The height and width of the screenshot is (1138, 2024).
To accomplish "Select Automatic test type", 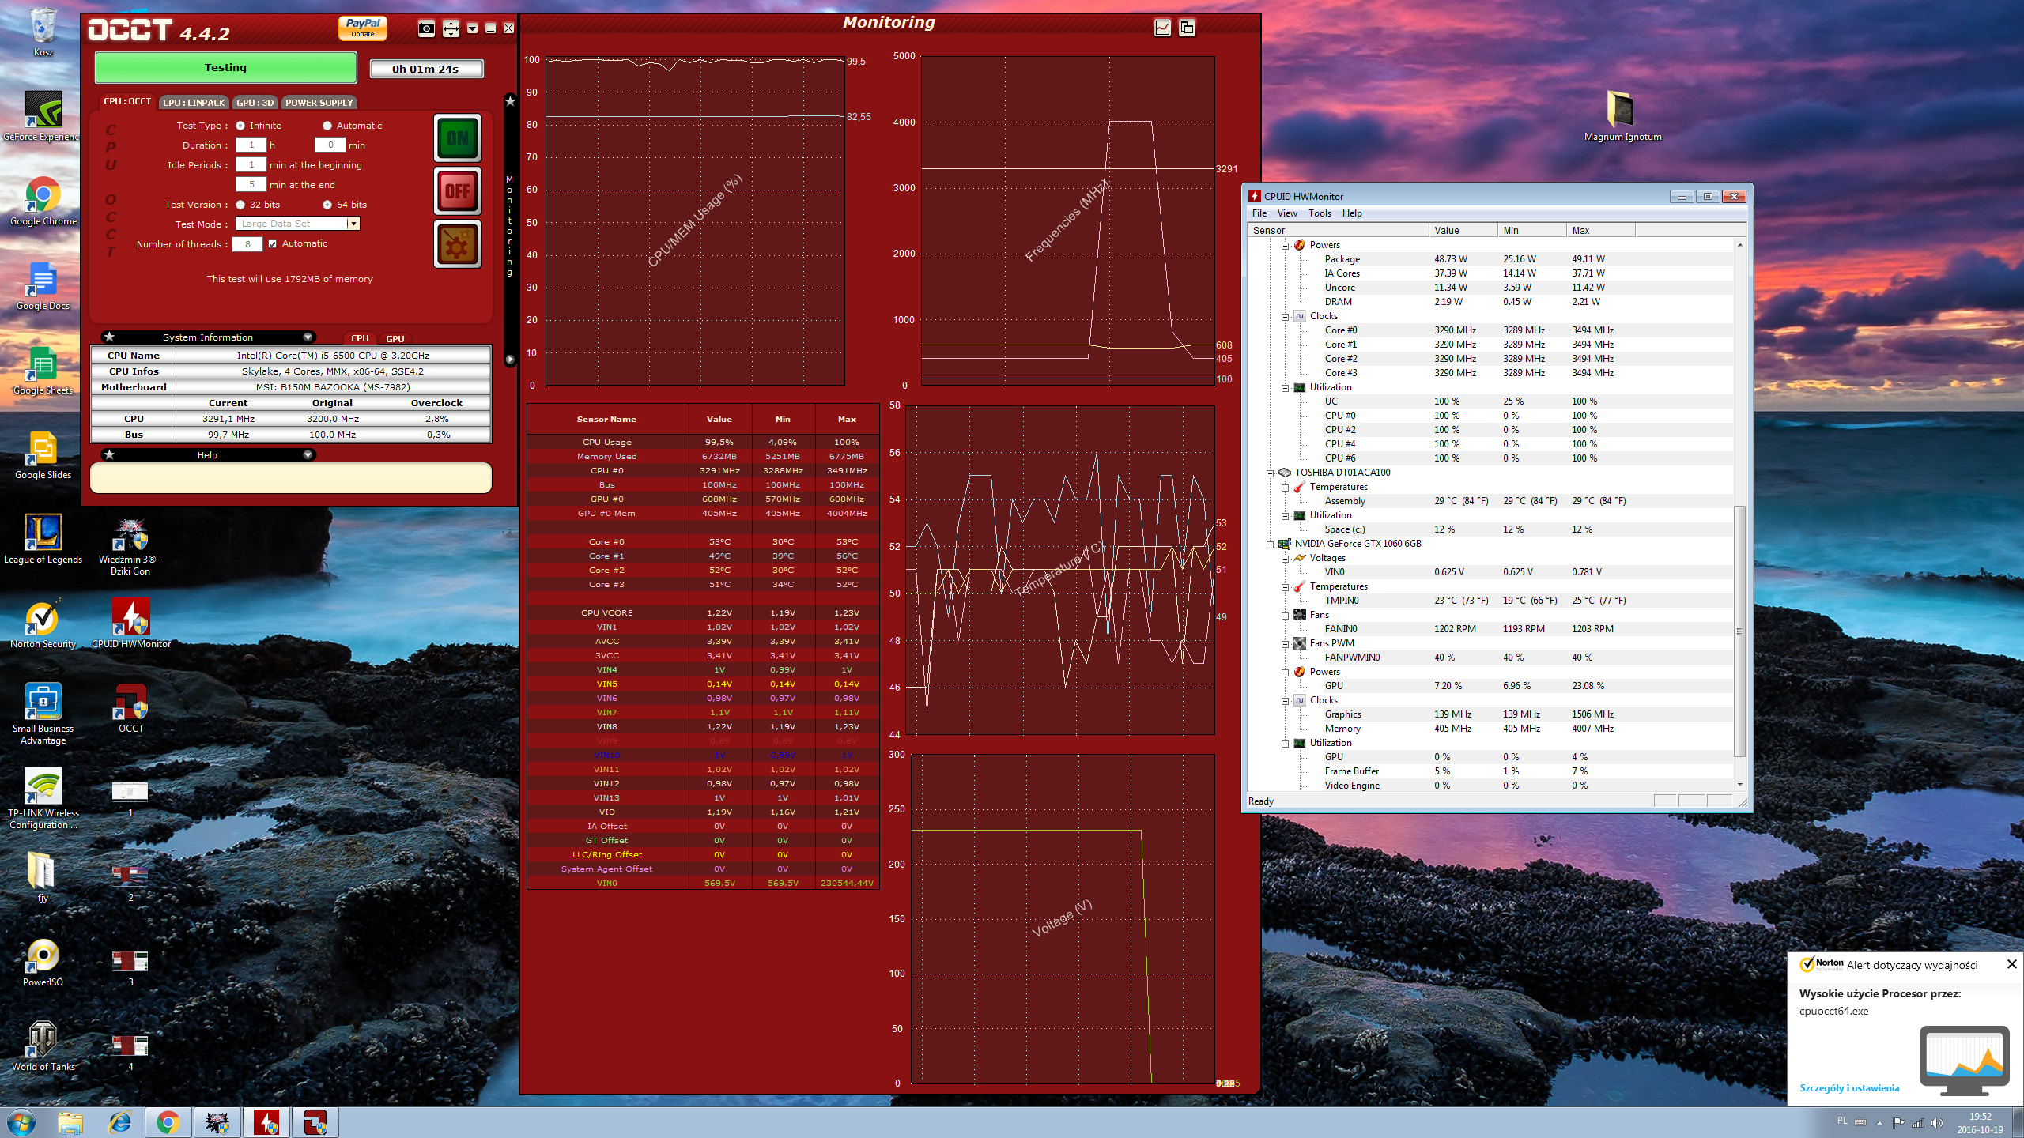I will tap(327, 126).
